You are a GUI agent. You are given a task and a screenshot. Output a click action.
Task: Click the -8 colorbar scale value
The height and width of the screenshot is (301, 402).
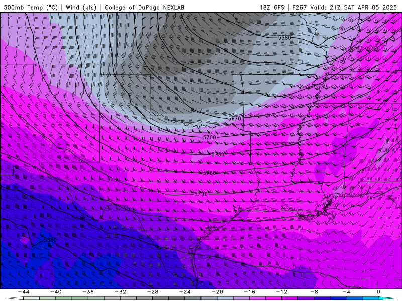[314, 292]
